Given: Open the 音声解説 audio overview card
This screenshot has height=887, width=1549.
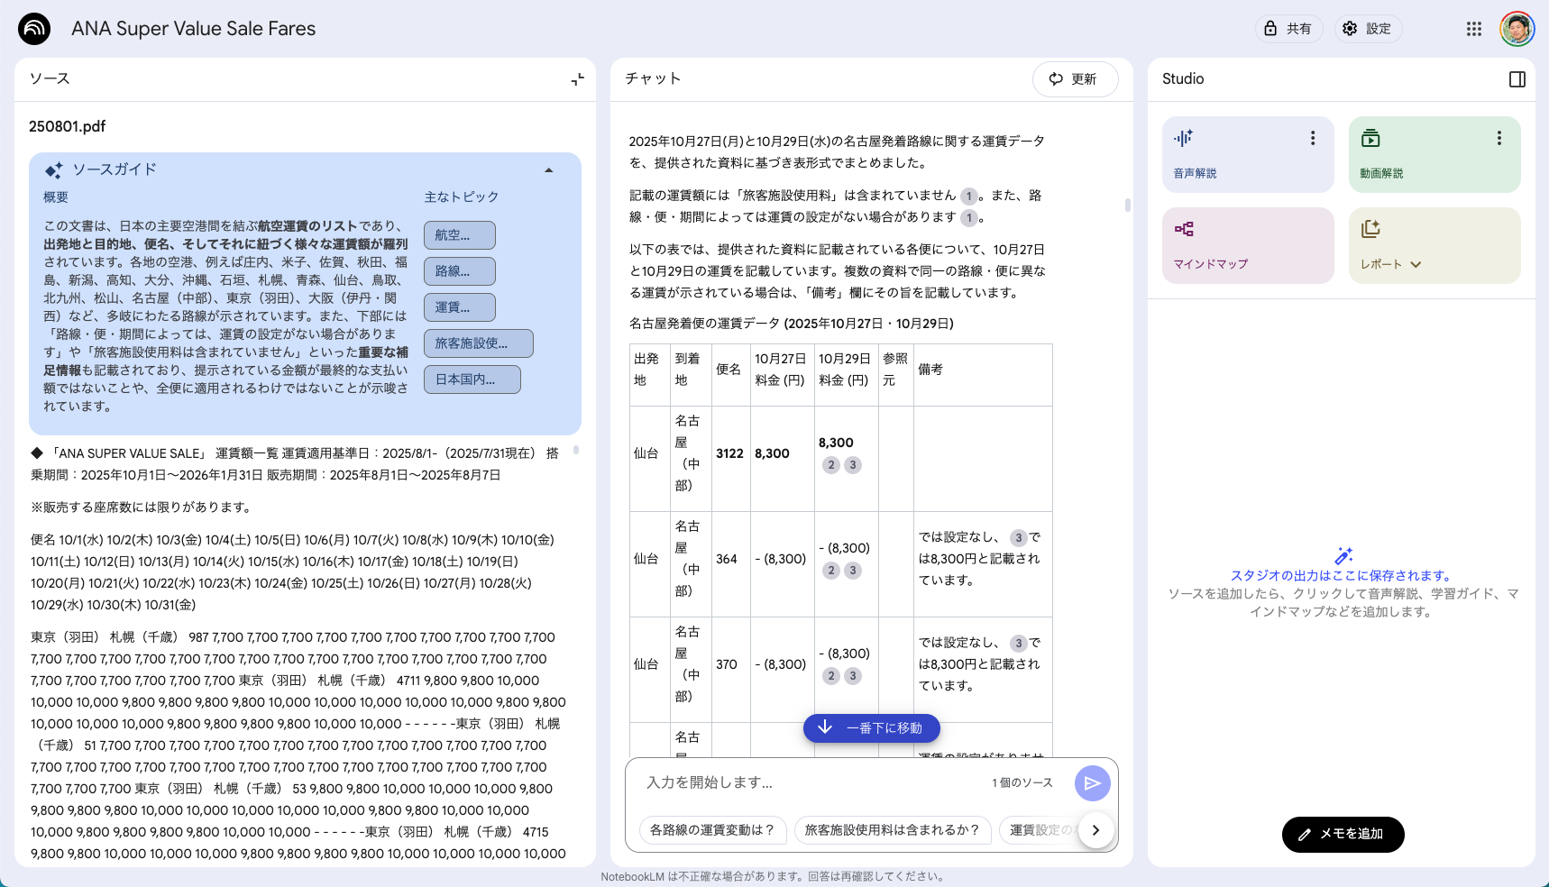Looking at the screenshot, I should [1248, 154].
